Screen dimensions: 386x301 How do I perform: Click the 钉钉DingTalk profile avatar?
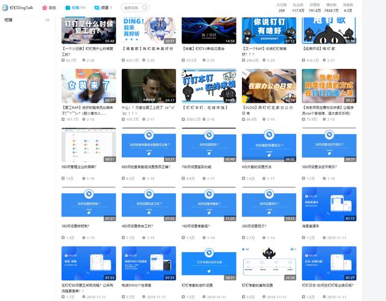tap(5, 8)
